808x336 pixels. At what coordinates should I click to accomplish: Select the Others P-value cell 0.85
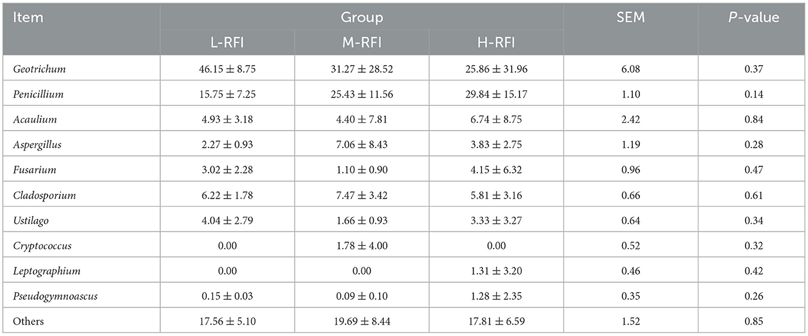pos(752,321)
